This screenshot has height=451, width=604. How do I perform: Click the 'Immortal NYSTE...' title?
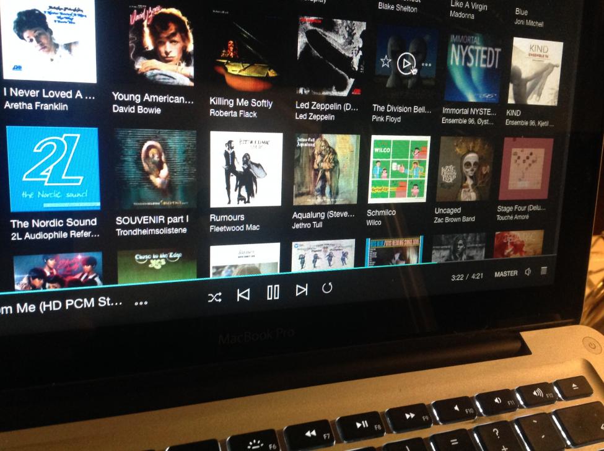tap(469, 112)
